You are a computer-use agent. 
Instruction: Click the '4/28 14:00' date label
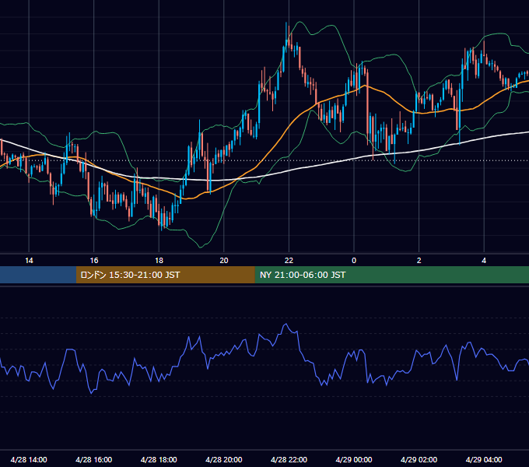tap(29, 459)
